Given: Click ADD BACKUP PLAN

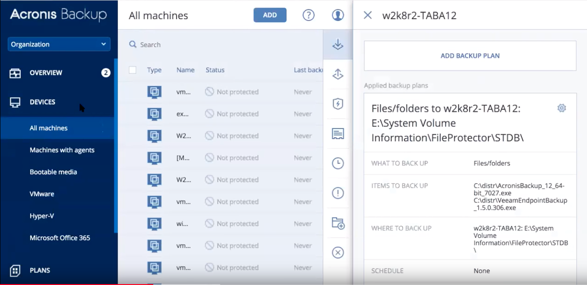Looking at the screenshot, I should (470, 56).
